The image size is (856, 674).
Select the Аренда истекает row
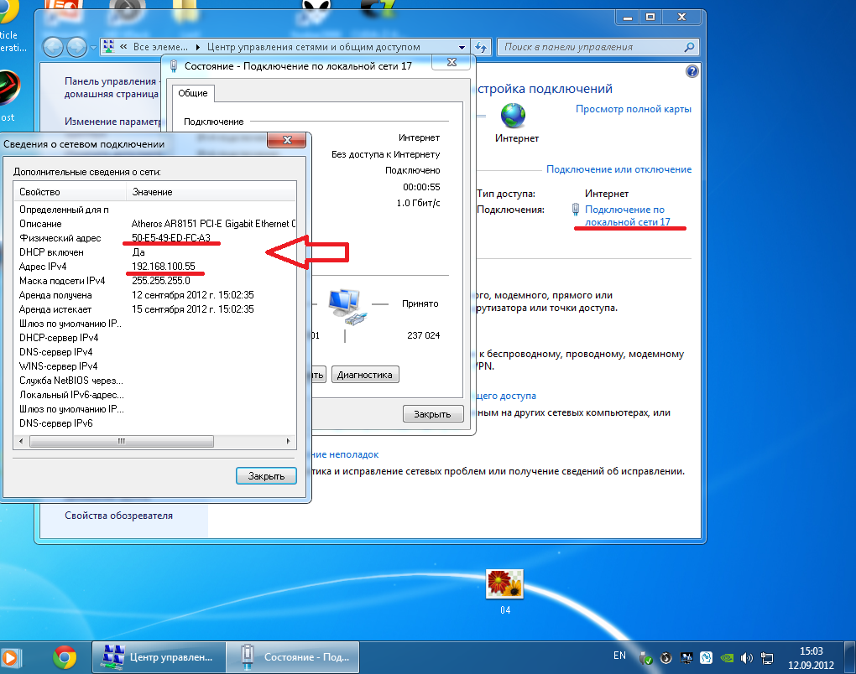[155, 309]
